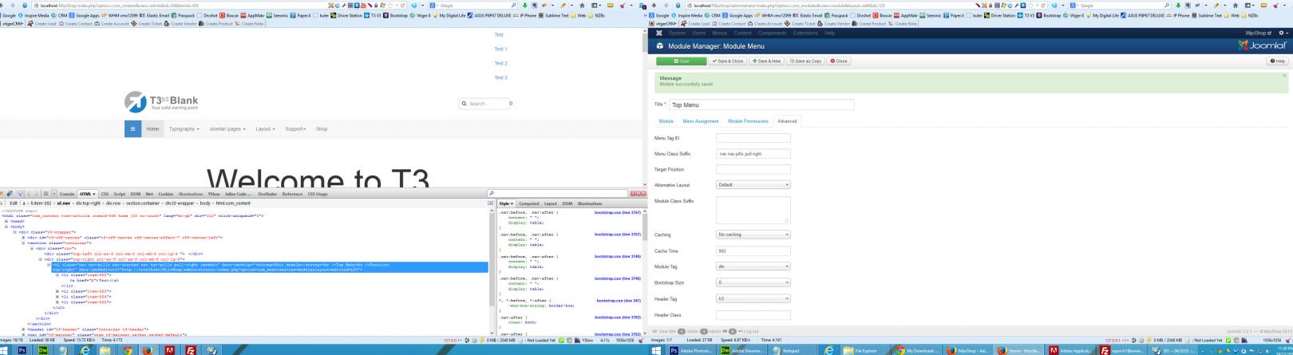
Task: Click Save as Copy button
Action: (x=805, y=61)
